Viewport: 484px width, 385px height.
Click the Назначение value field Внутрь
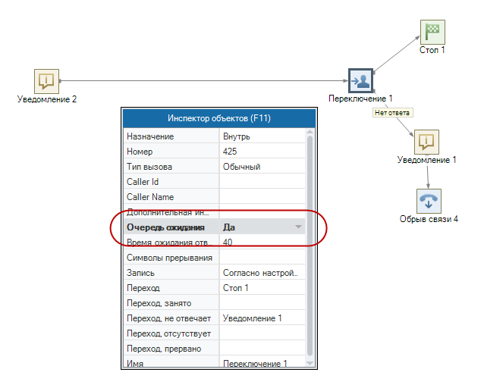262,136
